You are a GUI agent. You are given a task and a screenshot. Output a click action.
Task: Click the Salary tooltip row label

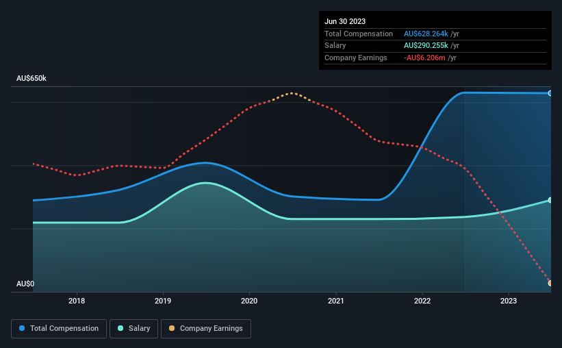click(x=335, y=46)
